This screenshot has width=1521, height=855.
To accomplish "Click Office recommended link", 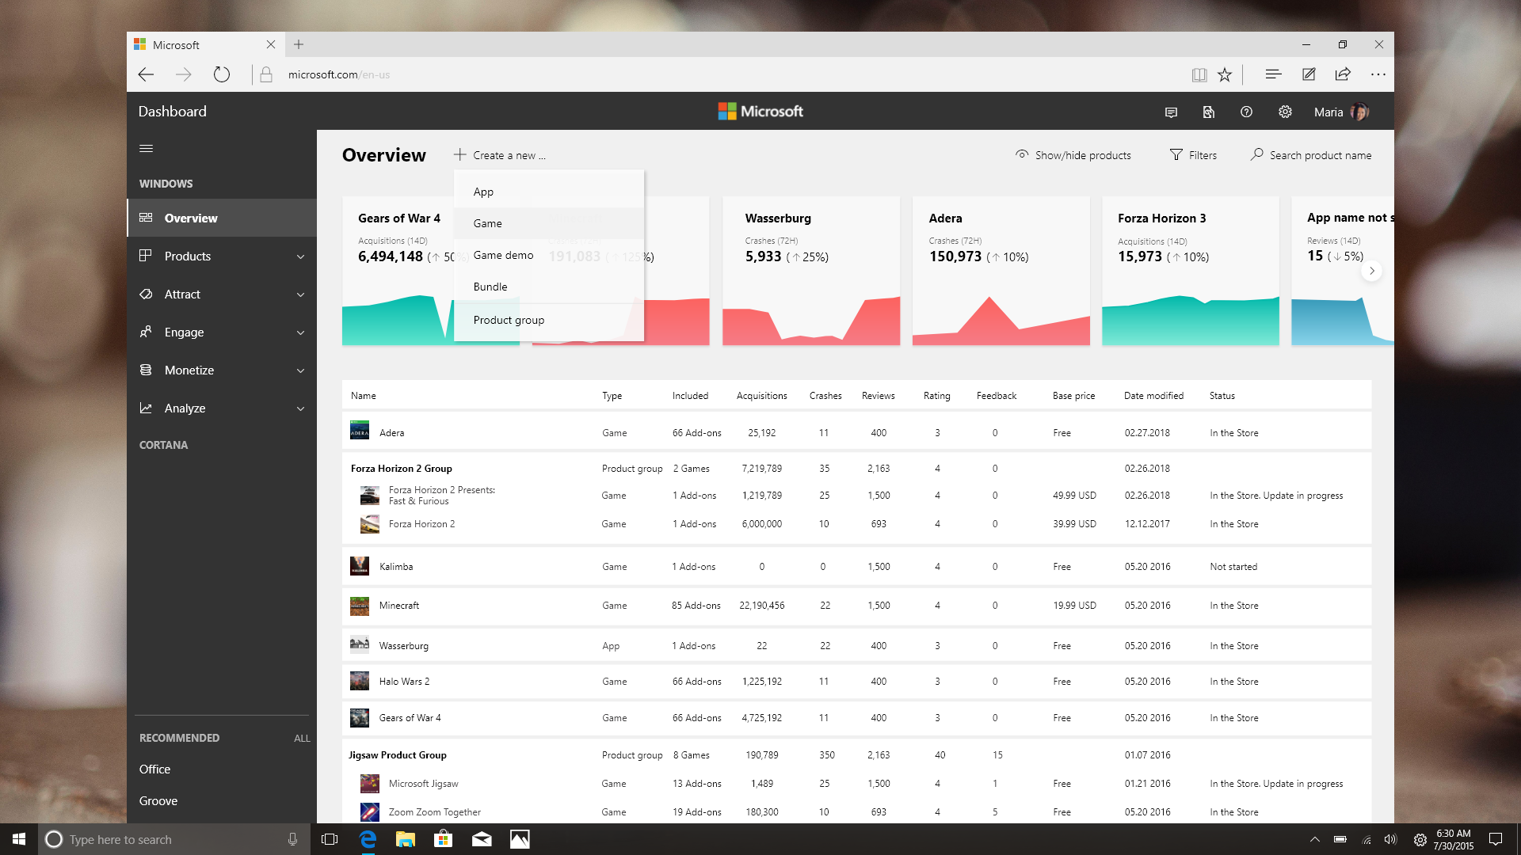I will [154, 769].
